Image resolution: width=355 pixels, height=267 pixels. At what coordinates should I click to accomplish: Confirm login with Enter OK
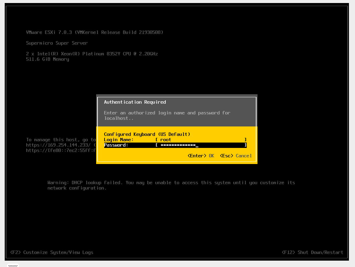pos(201,156)
